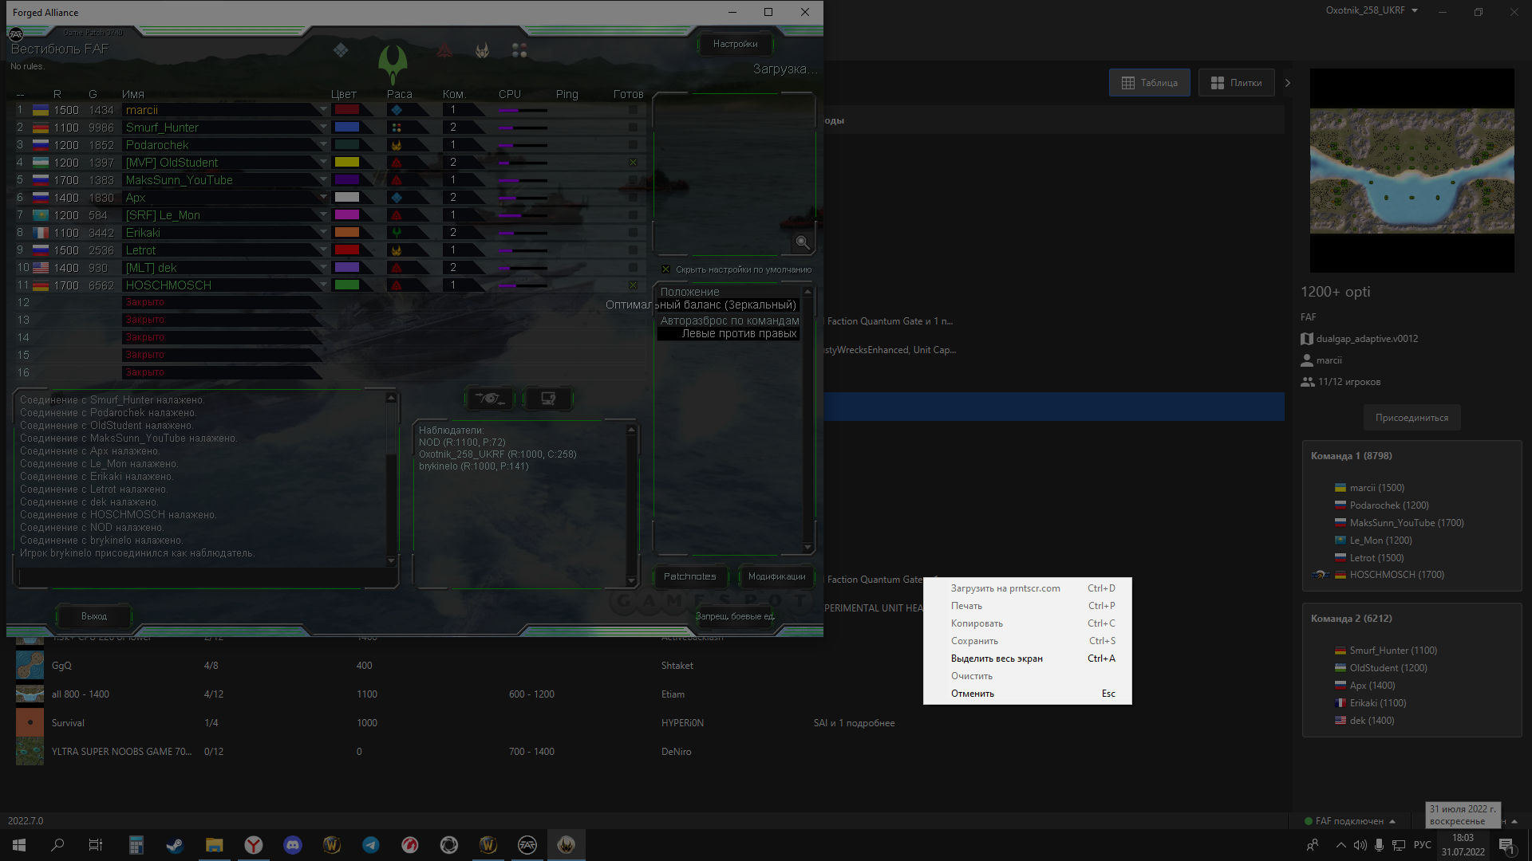Click the become observer eye icon button
The height and width of the screenshot is (861, 1532).
tap(489, 398)
